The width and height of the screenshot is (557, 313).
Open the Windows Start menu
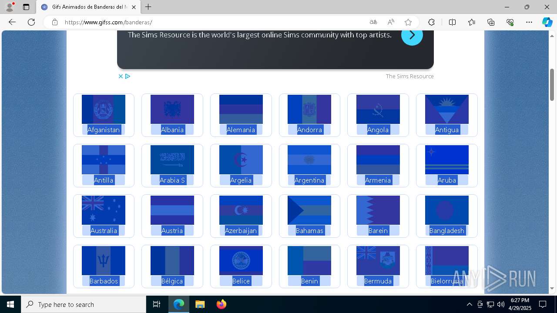coord(10,304)
